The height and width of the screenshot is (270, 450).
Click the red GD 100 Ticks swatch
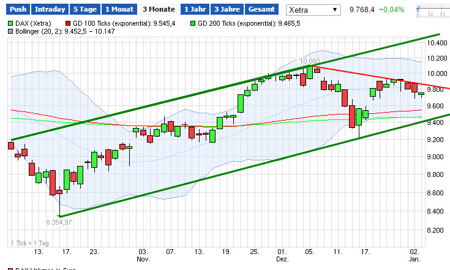(x=68, y=23)
